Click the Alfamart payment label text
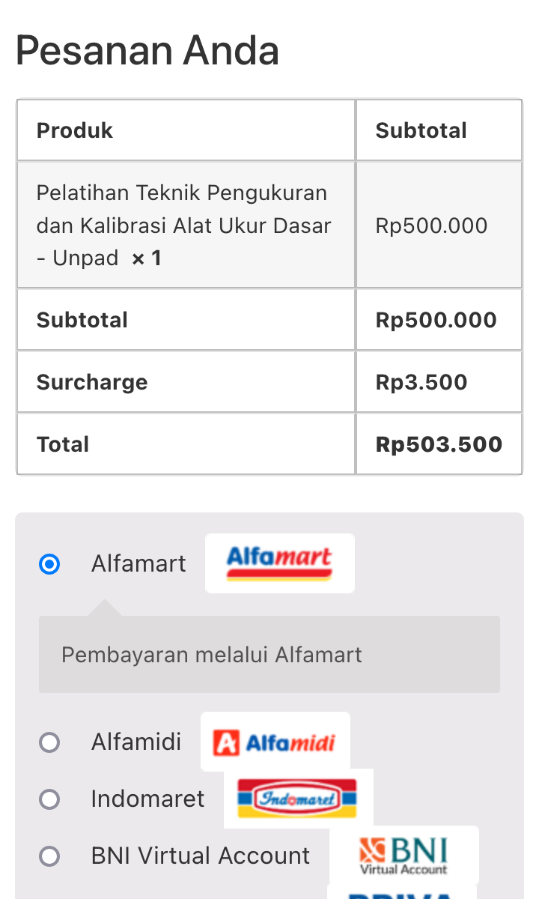Viewport: 539px width, 899px height. [138, 563]
